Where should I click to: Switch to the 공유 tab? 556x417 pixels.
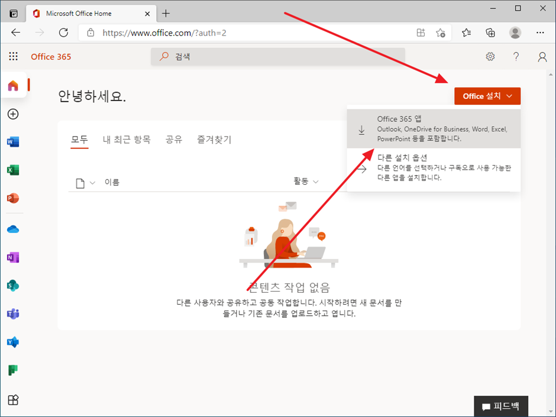coord(174,140)
